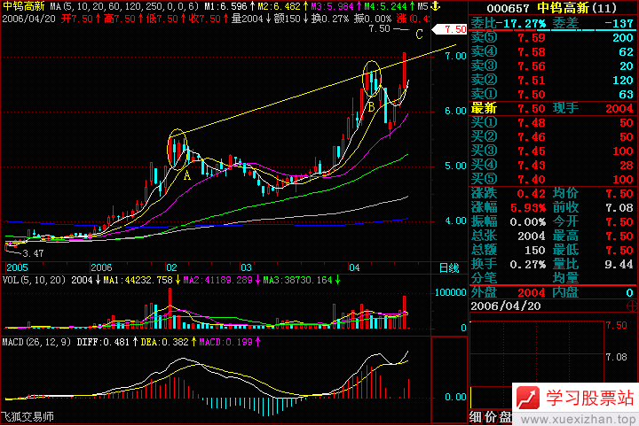Click the DIFF:0.481 value

pos(103,342)
